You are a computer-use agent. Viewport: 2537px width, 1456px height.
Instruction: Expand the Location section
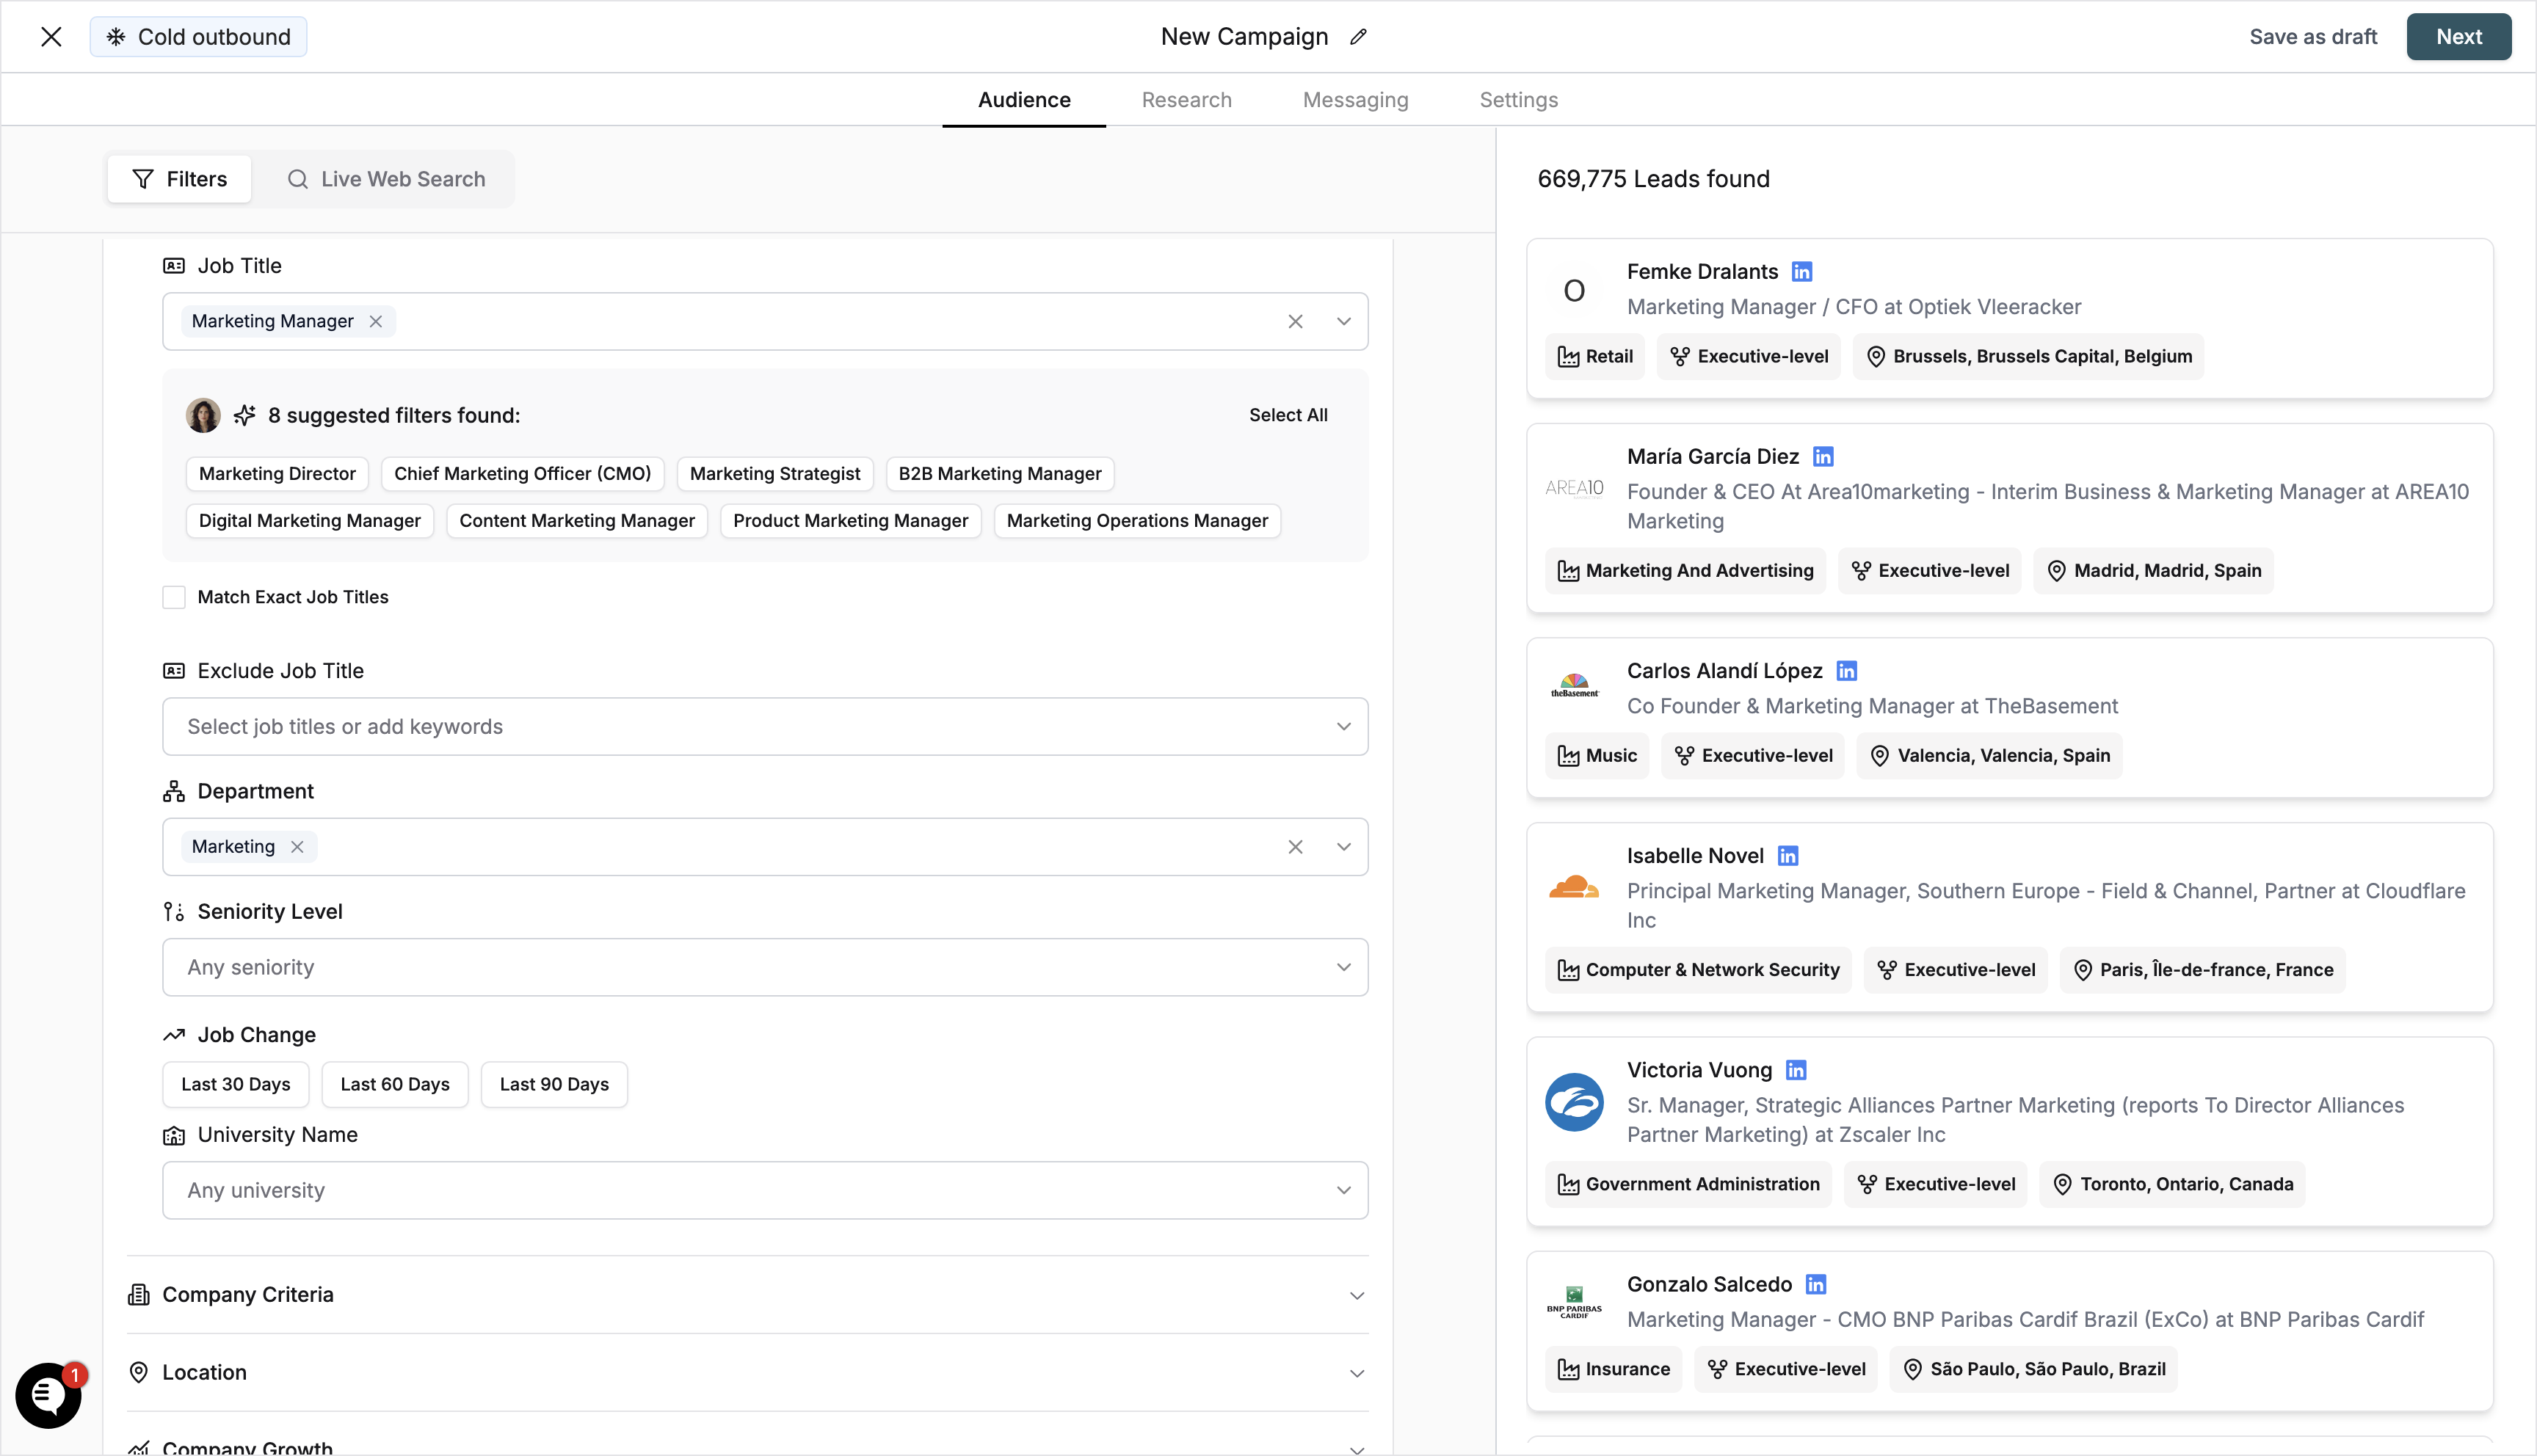[x=1357, y=1372]
